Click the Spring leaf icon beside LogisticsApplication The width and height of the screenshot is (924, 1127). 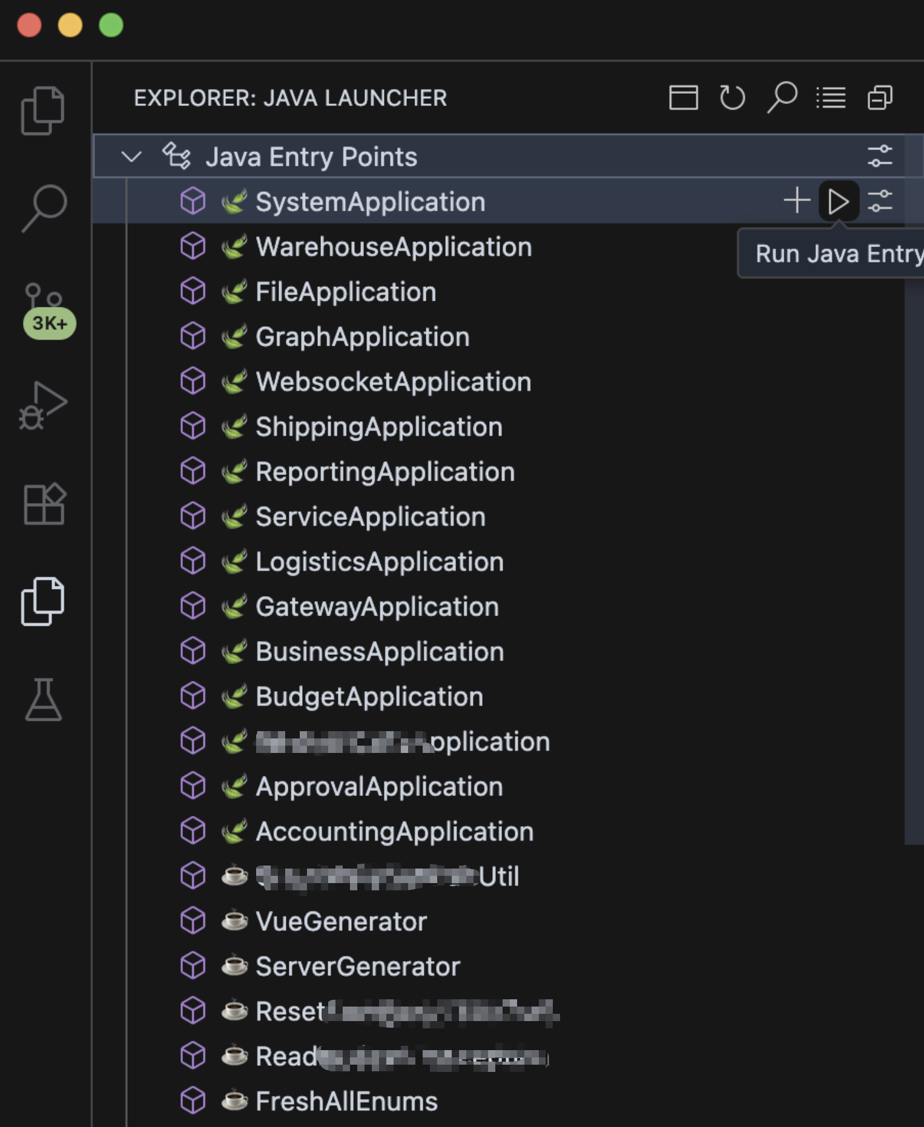[x=234, y=561]
